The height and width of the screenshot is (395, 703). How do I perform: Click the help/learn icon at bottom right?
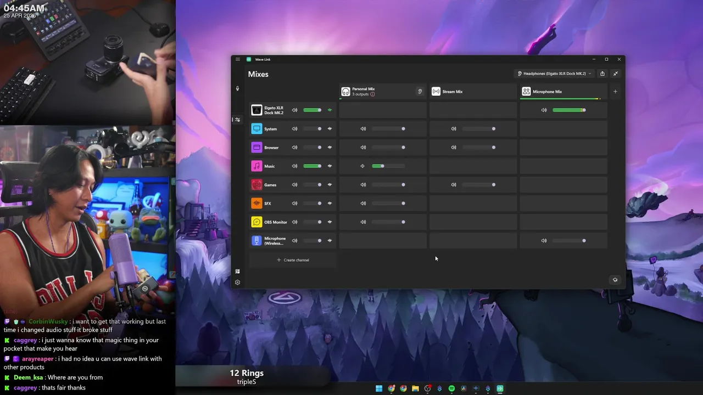coord(615,280)
